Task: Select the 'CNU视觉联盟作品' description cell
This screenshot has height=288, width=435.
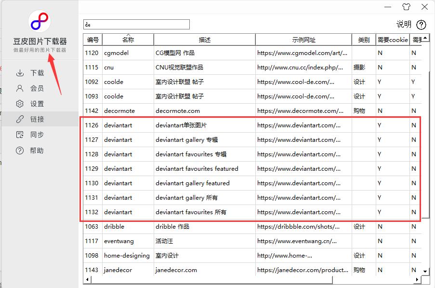Action: [x=204, y=67]
